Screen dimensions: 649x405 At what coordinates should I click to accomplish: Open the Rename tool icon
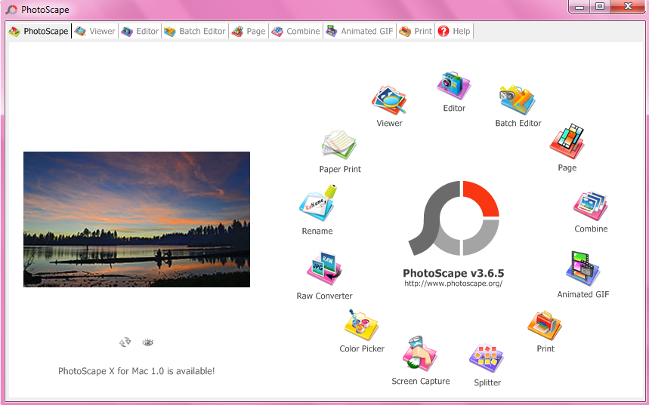click(317, 205)
